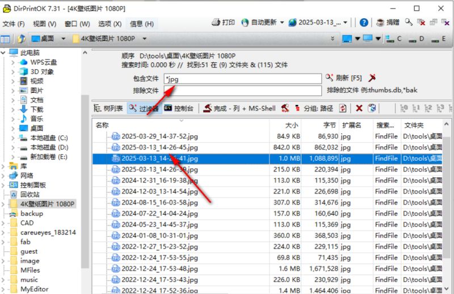Click the red X delete icon in toolbar
The width and height of the screenshot is (454, 294).
359,108
